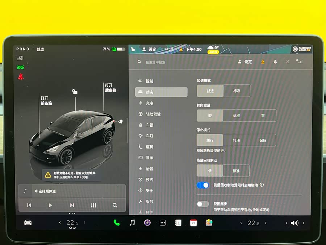Select 舒适 acceleration mode

[x=210, y=91]
